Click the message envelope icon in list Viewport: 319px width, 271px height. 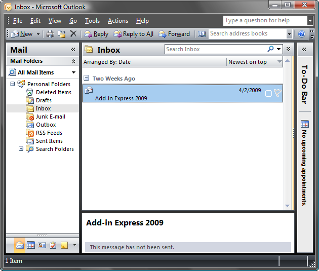[89, 90]
